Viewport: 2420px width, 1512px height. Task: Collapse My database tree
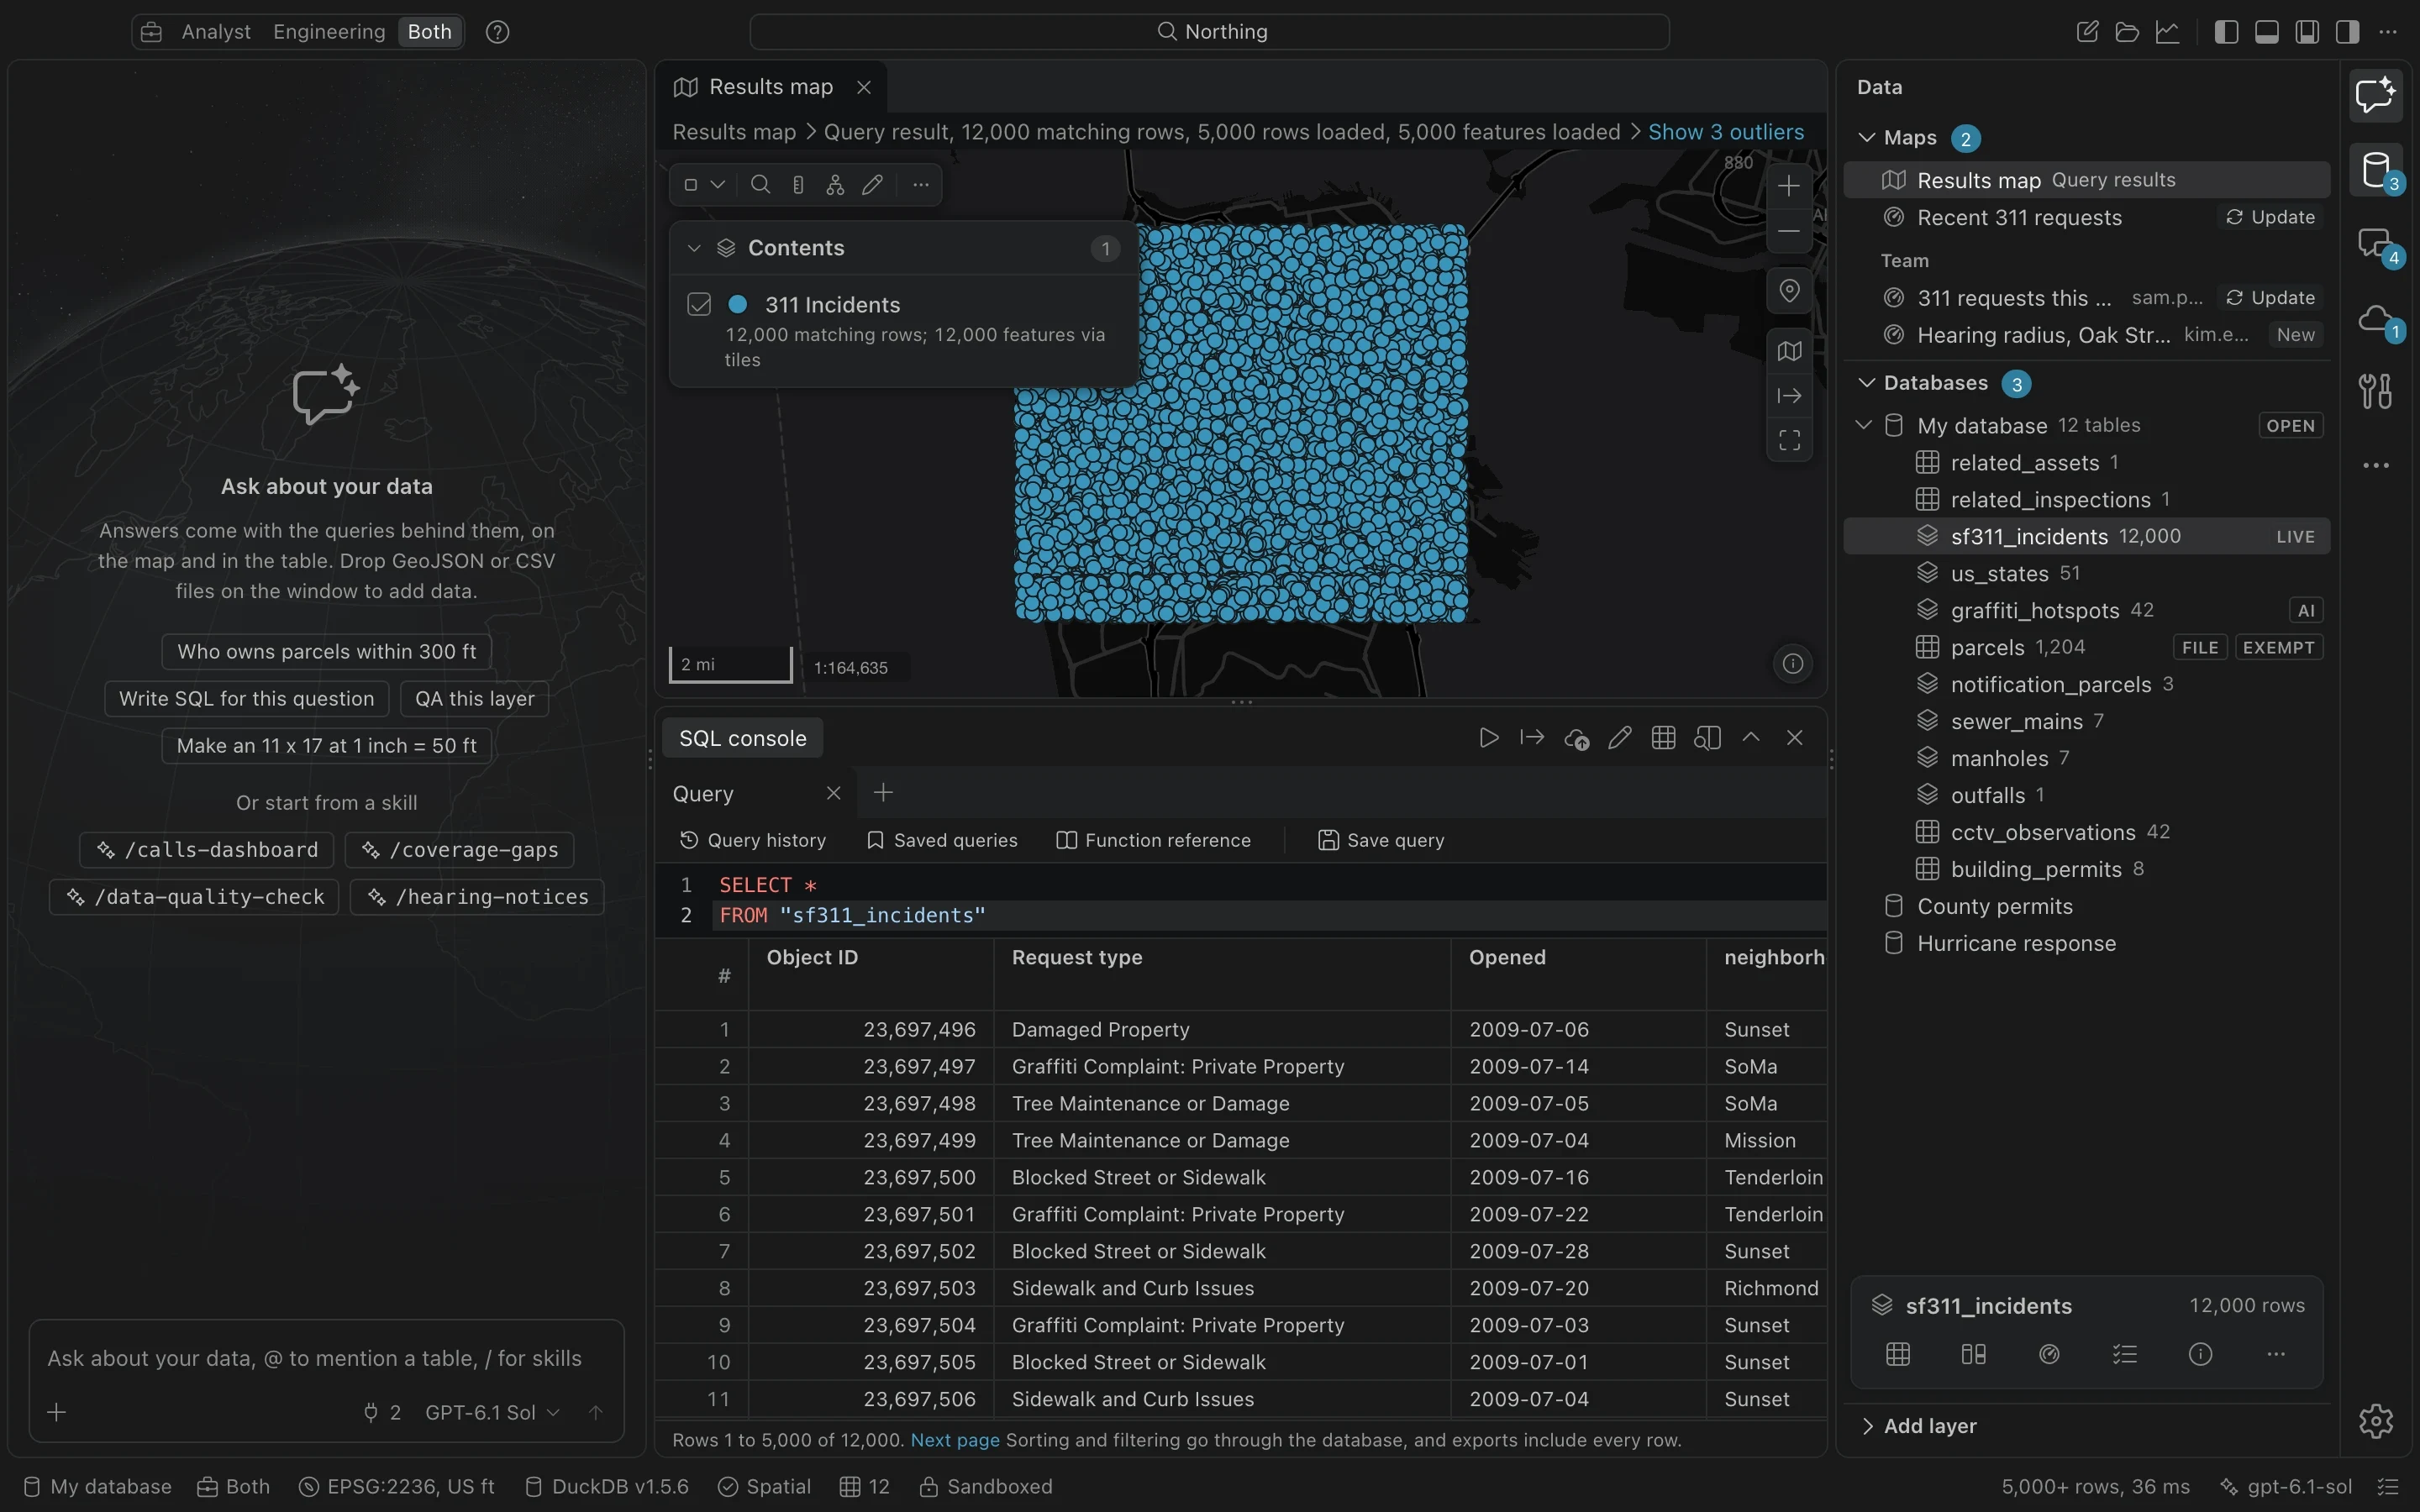tap(1863, 425)
